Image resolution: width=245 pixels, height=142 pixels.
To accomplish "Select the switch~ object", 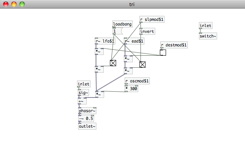I will 208,36.
